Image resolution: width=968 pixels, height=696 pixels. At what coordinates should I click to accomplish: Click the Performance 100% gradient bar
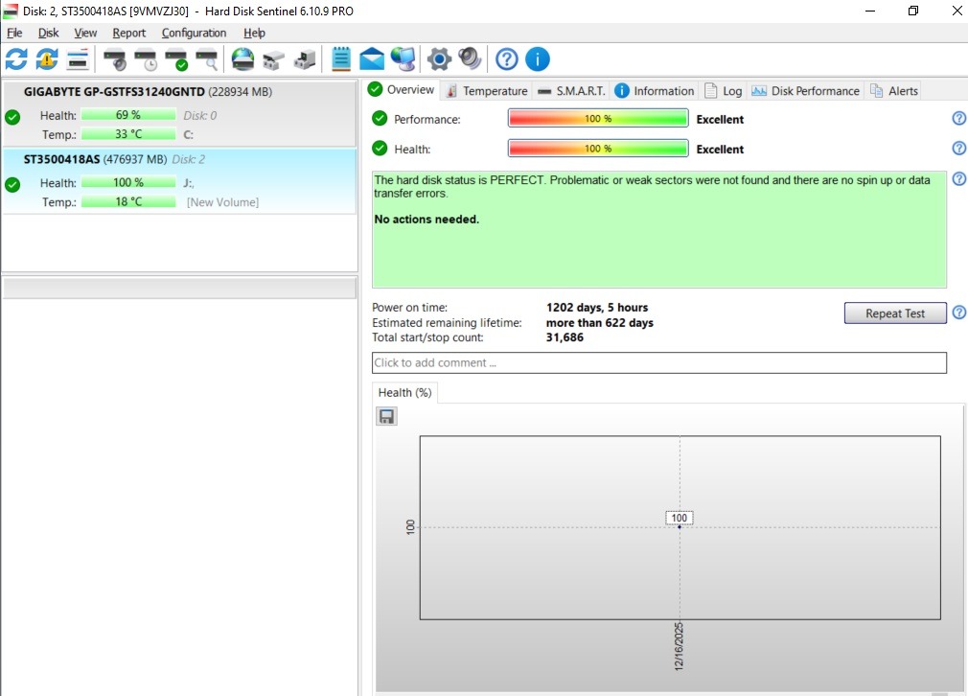[x=597, y=120]
